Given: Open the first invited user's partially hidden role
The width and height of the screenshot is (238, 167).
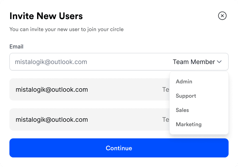Looking at the screenshot, I should [166, 89].
